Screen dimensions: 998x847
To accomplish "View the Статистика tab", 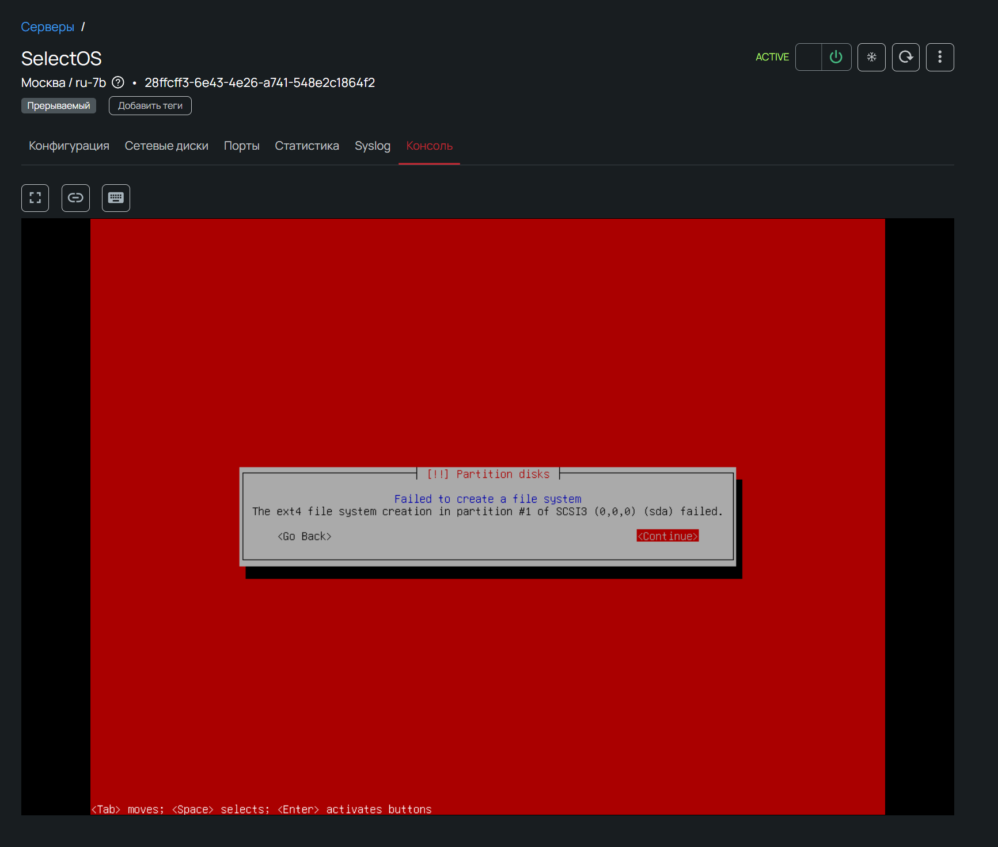I will point(307,146).
